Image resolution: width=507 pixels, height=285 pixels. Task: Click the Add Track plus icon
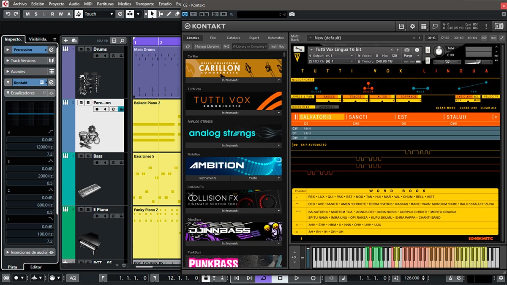pos(65,41)
